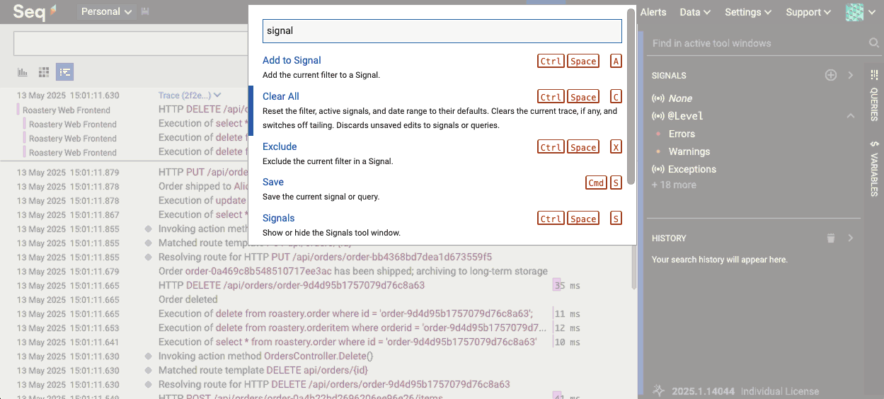Click the user avatar image
This screenshot has height=399, width=884.
[x=855, y=12]
